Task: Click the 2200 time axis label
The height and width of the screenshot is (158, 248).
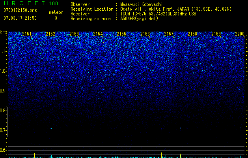Action: [x=240, y=34]
